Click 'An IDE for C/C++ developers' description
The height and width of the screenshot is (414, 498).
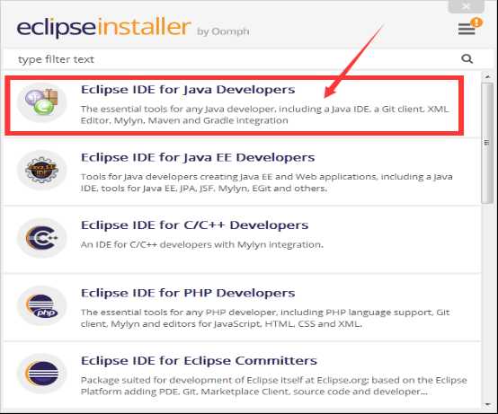tap(201, 244)
